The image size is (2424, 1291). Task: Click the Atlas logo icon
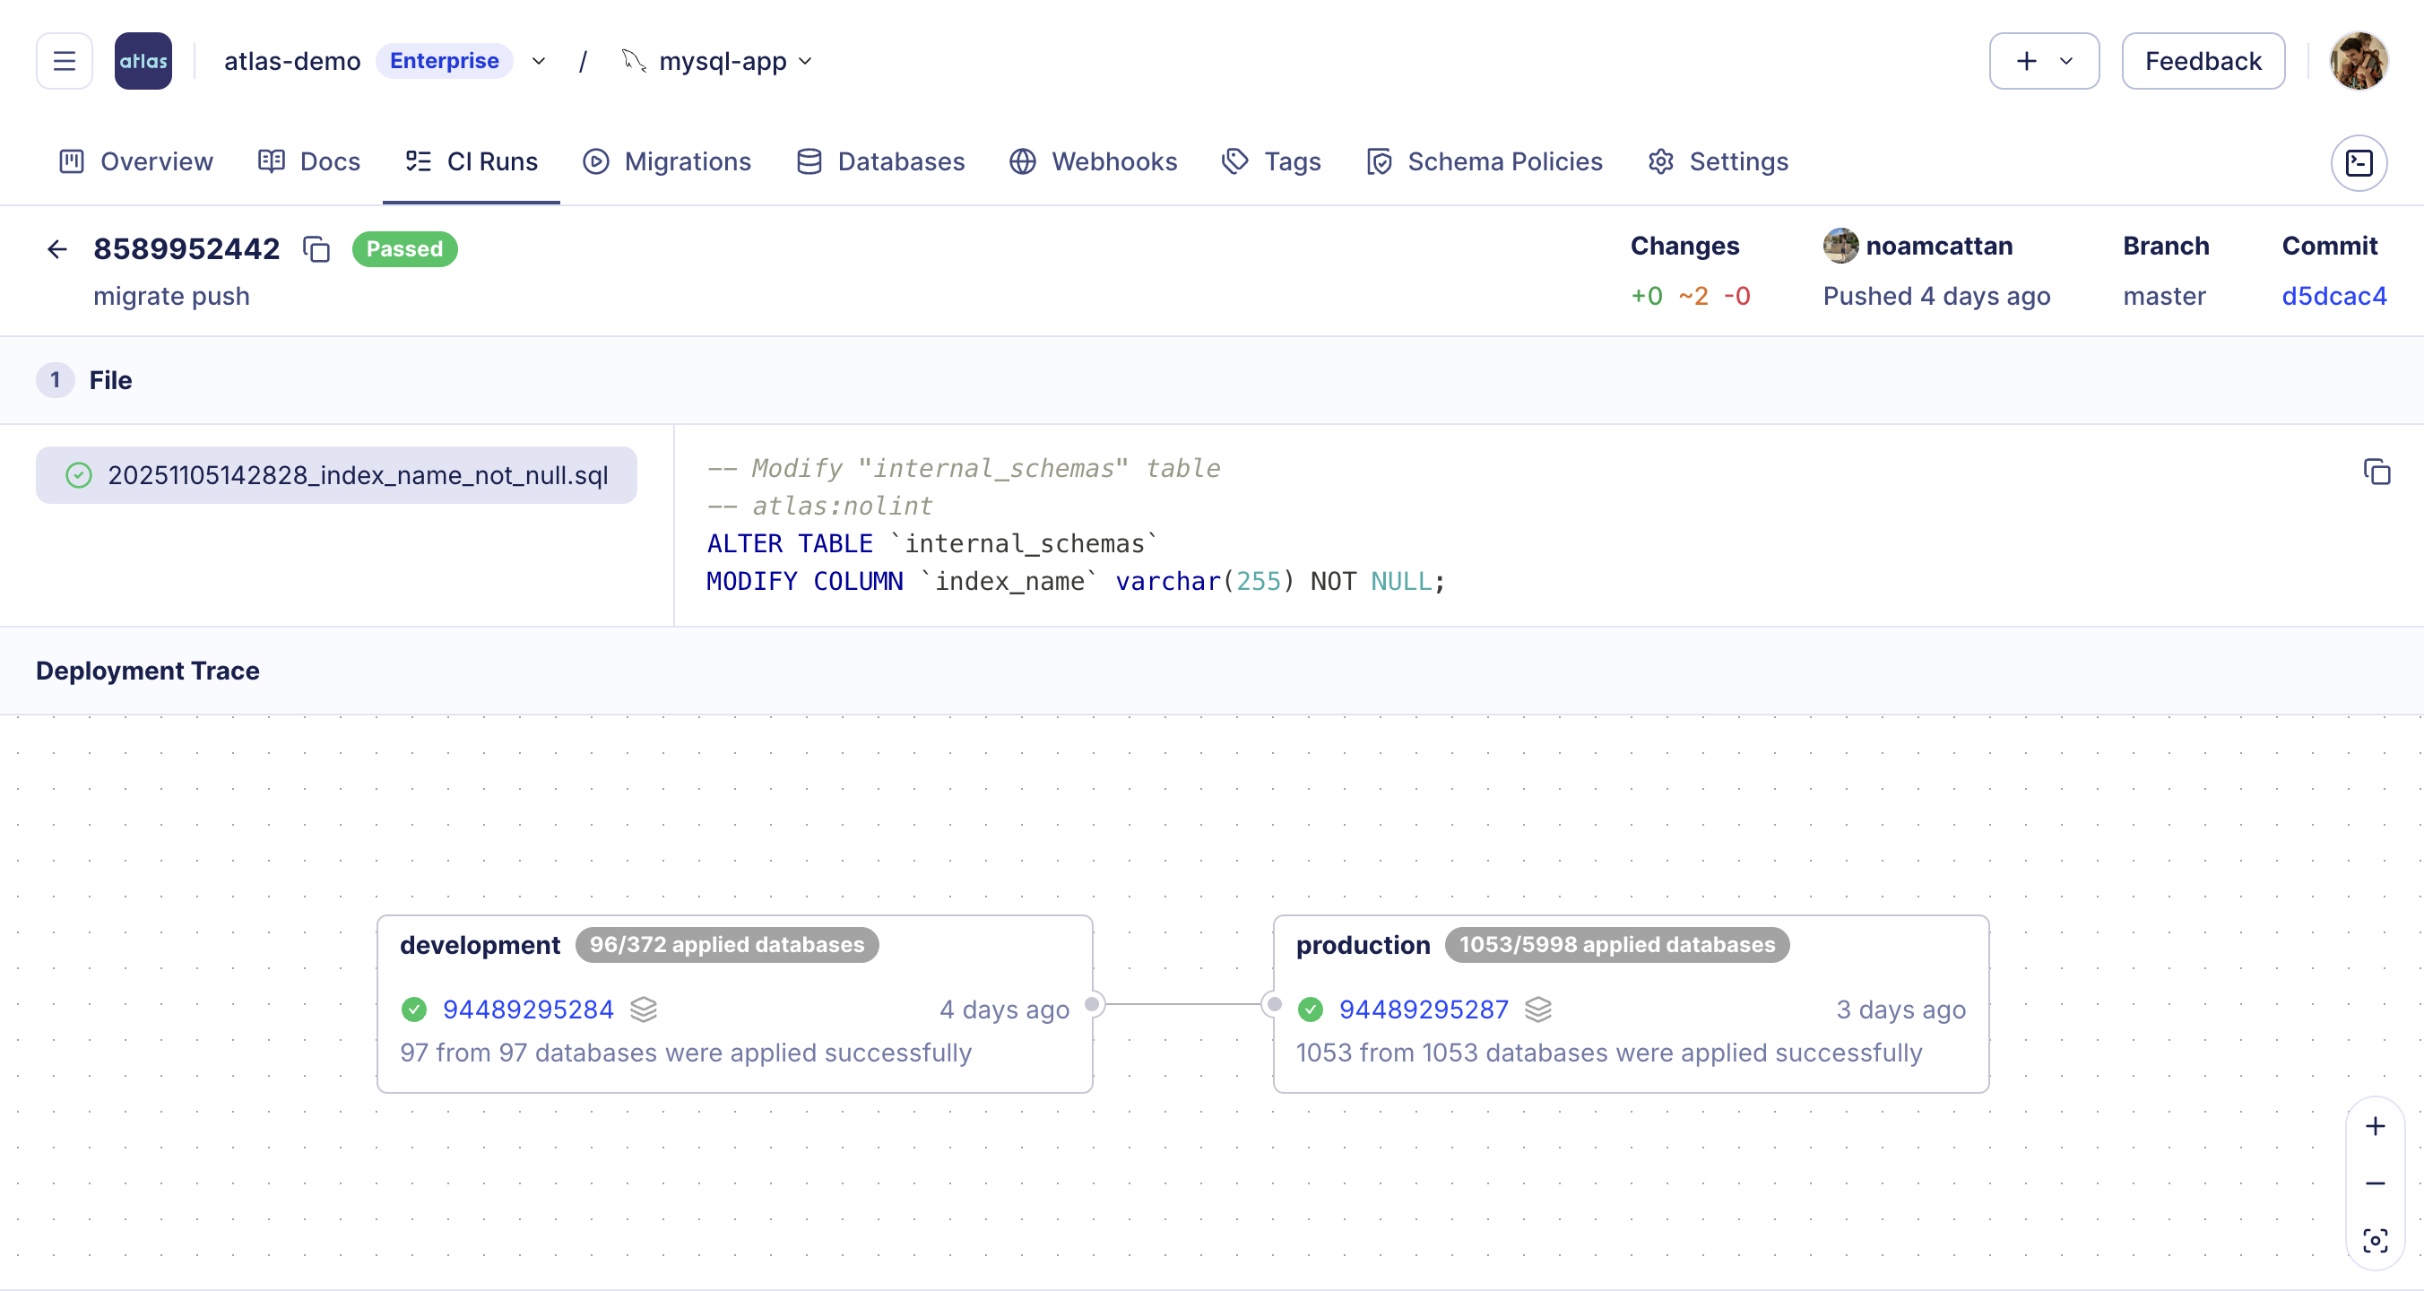143,61
